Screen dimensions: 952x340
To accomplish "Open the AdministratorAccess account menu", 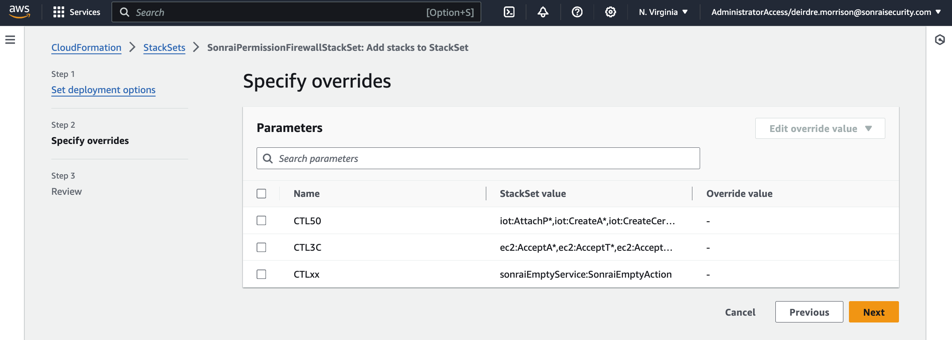I will pos(826,12).
